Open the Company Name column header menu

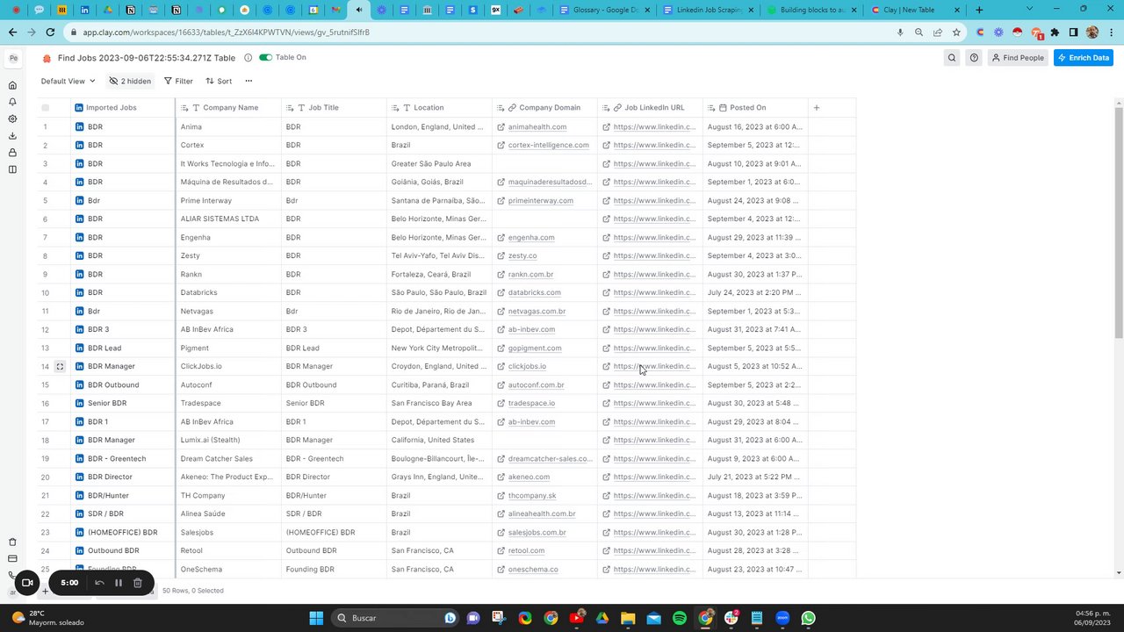point(228,108)
